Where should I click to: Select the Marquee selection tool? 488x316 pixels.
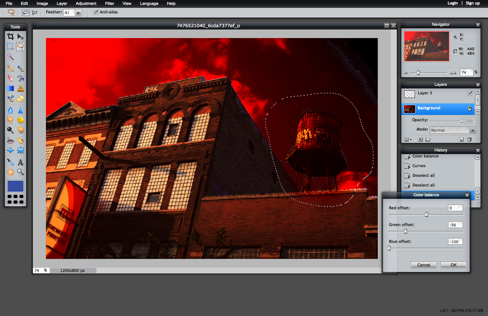[10, 47]
